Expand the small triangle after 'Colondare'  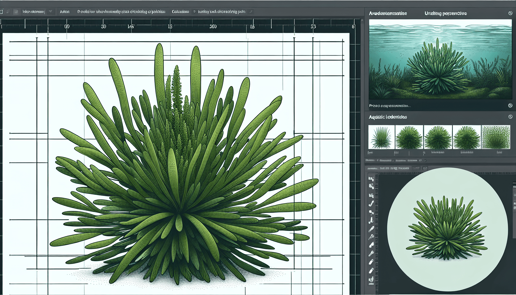tap(194, 12)
